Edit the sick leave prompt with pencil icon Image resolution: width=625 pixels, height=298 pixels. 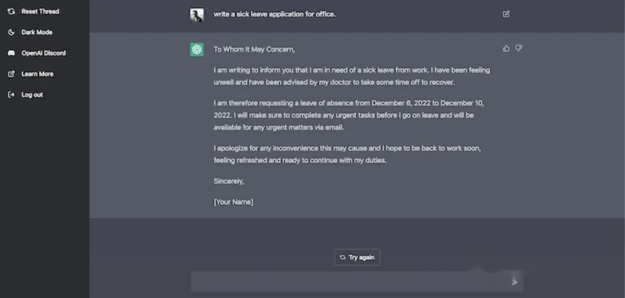pyautogui.click(x=506, y=14)
